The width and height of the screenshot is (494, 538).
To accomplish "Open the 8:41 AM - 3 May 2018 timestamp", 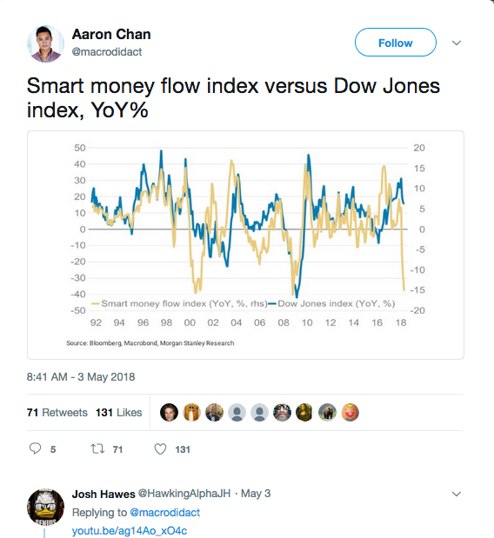I will tap(81, 376).
